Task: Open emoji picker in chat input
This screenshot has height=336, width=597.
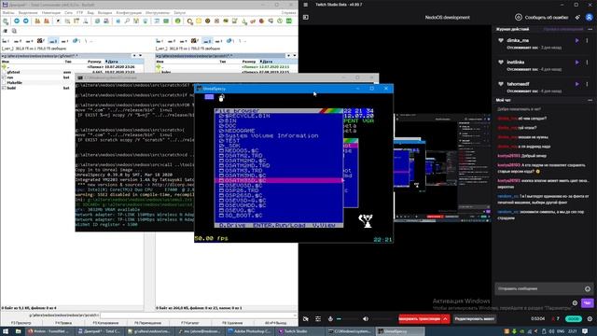Action: (588, 288)
